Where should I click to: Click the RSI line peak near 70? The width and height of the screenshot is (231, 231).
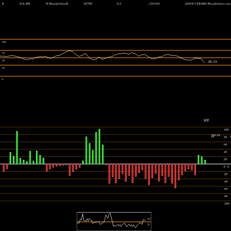[x=70, y=50]
